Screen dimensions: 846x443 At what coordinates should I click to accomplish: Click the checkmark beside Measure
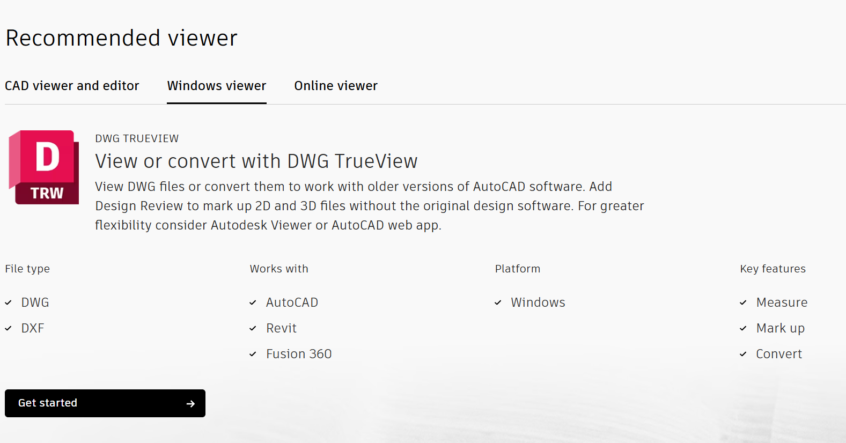[743, 302]
